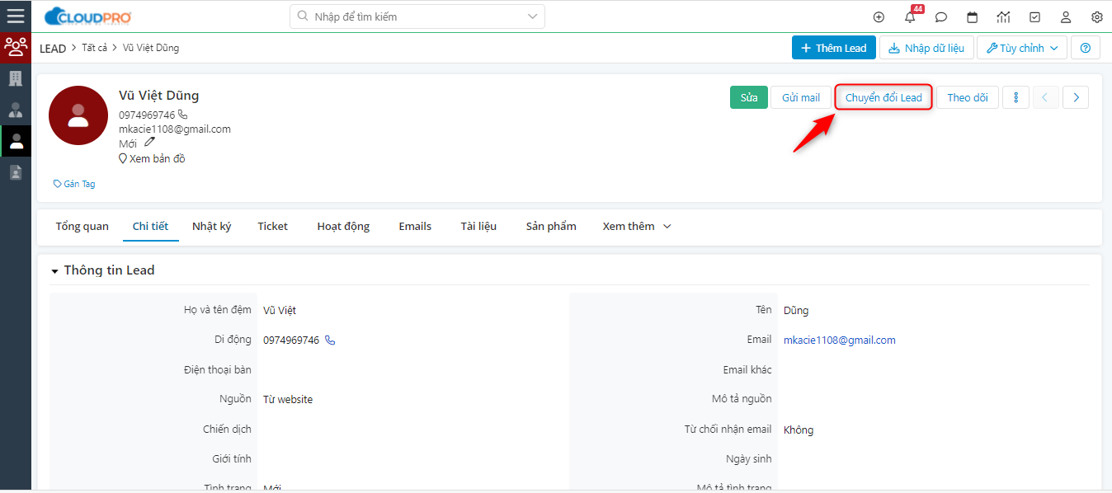Open the Tài liệu tab

pyautogui.click(x=478, y=226)
